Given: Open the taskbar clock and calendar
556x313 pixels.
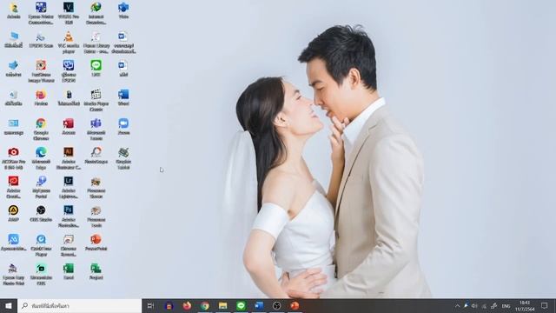Looking at the screenshot, I should 525,306.
